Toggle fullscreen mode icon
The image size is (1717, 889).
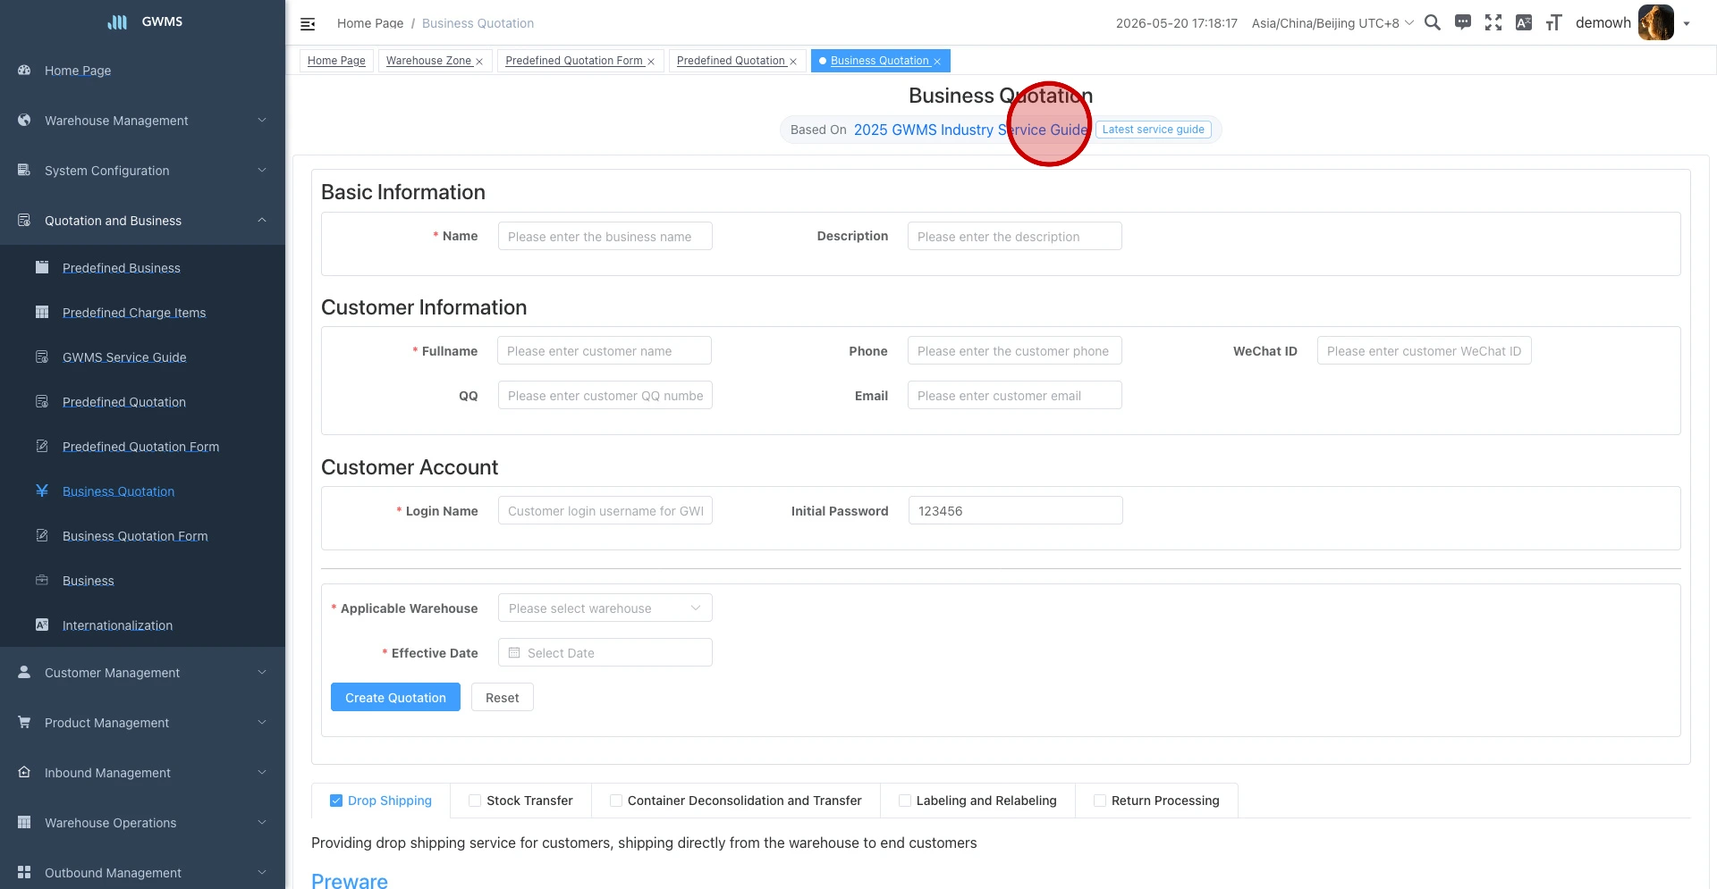point(1493,22)
